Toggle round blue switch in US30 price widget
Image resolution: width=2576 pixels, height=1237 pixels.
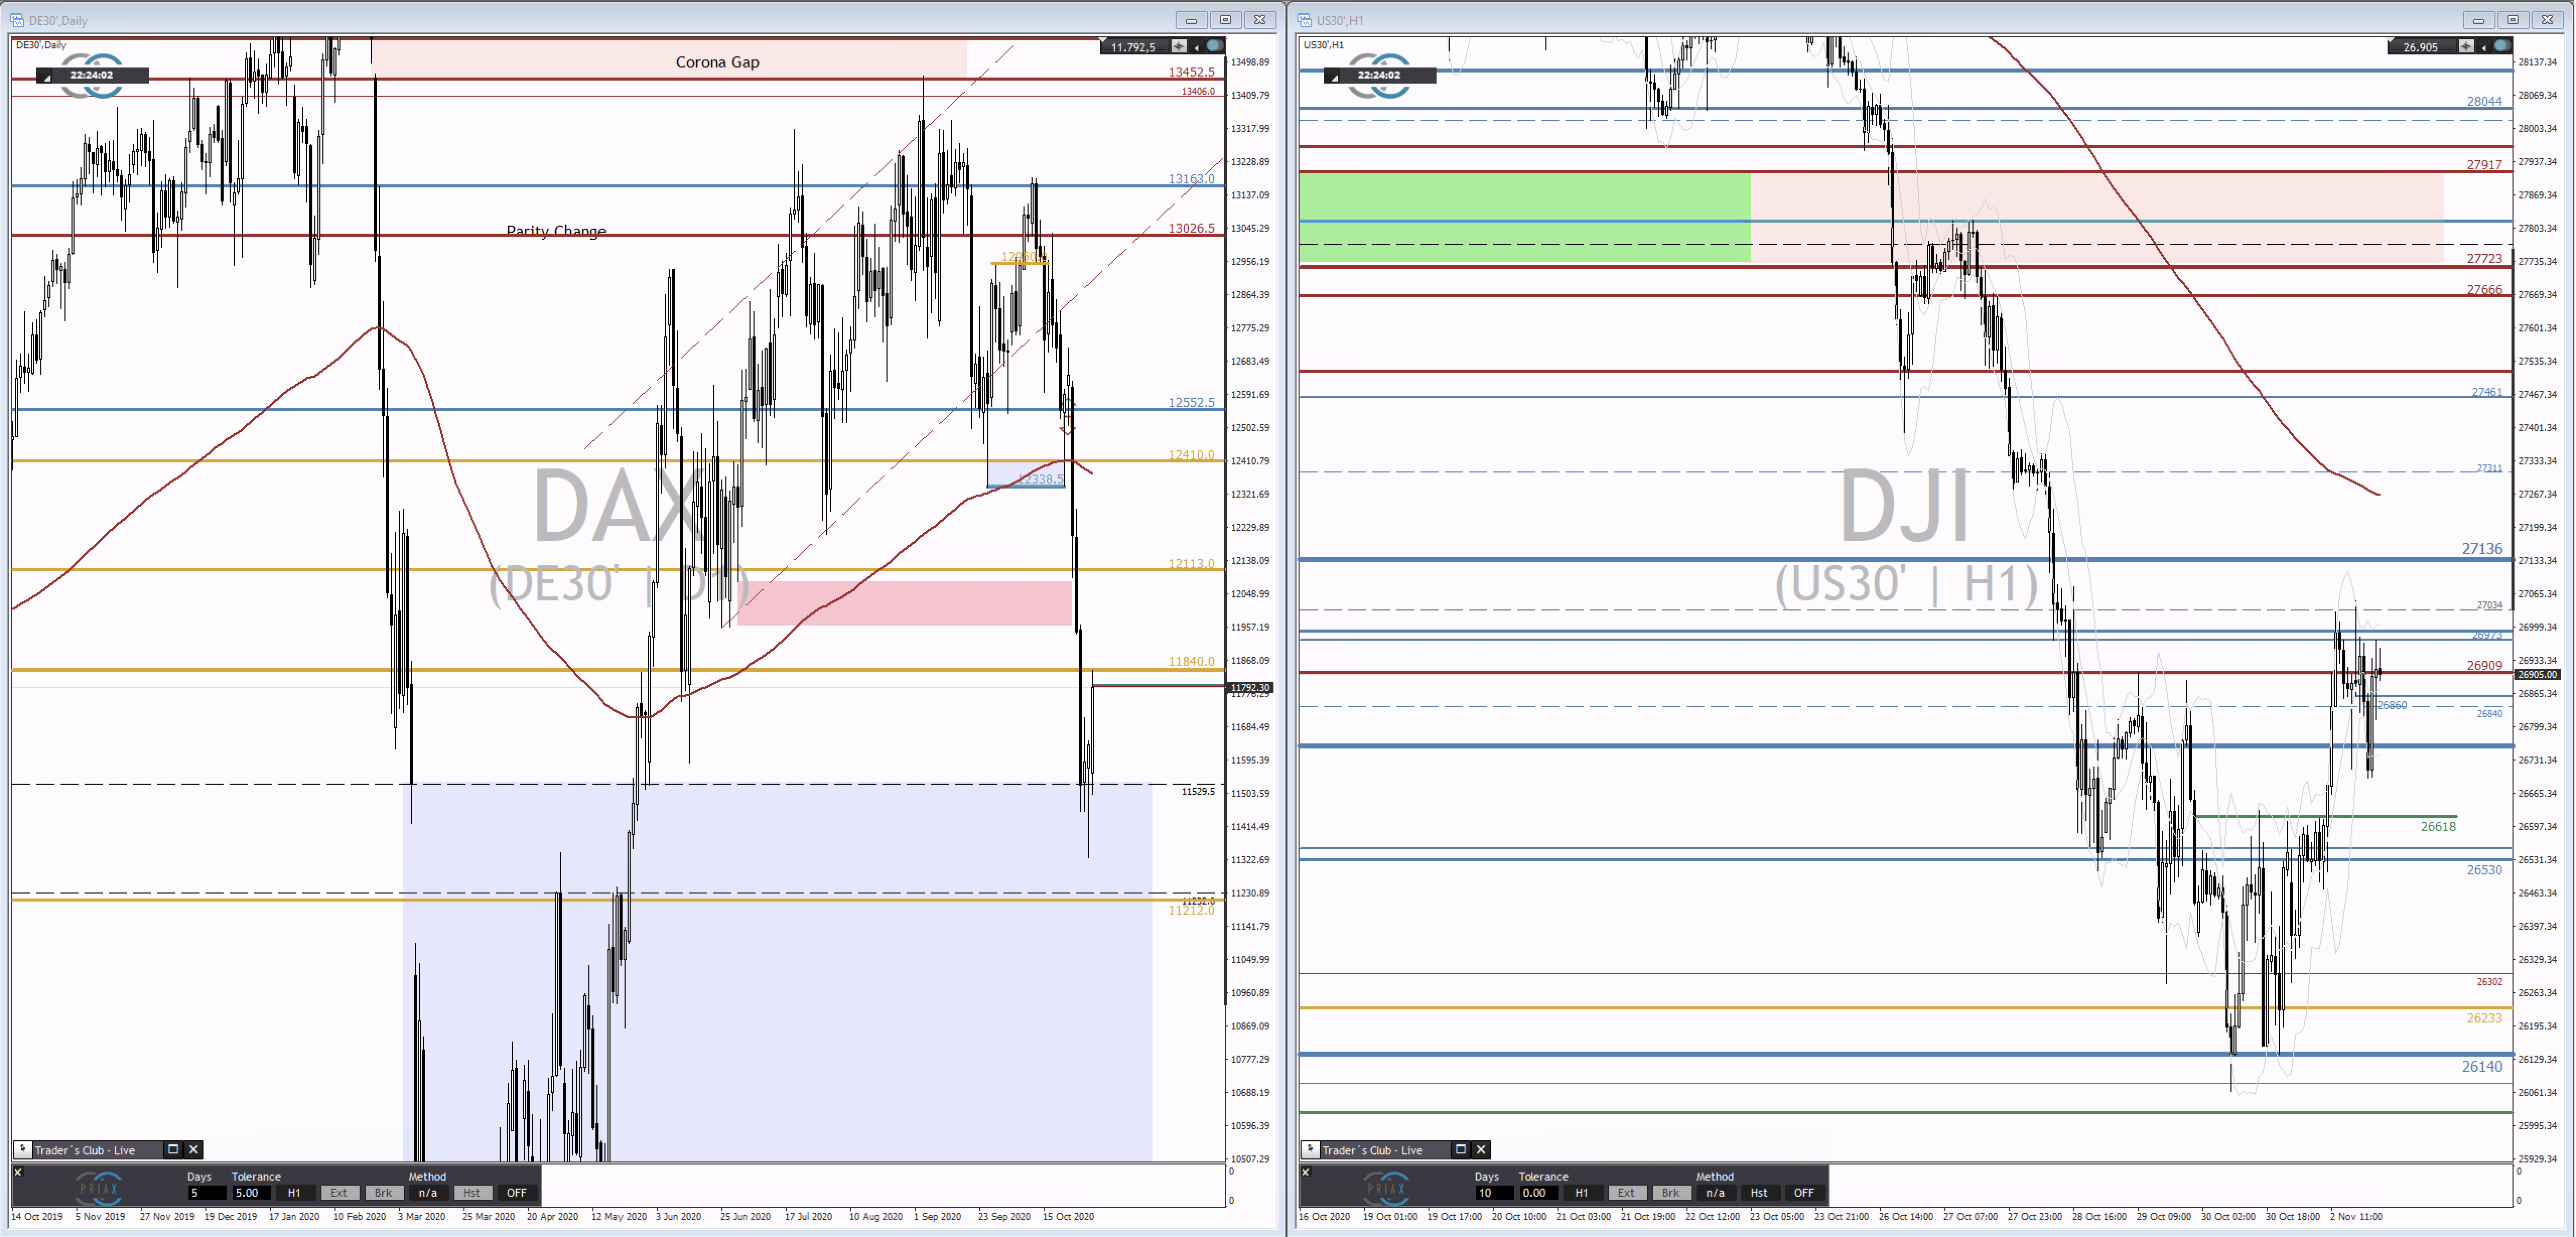click(x=2502, y=46)
